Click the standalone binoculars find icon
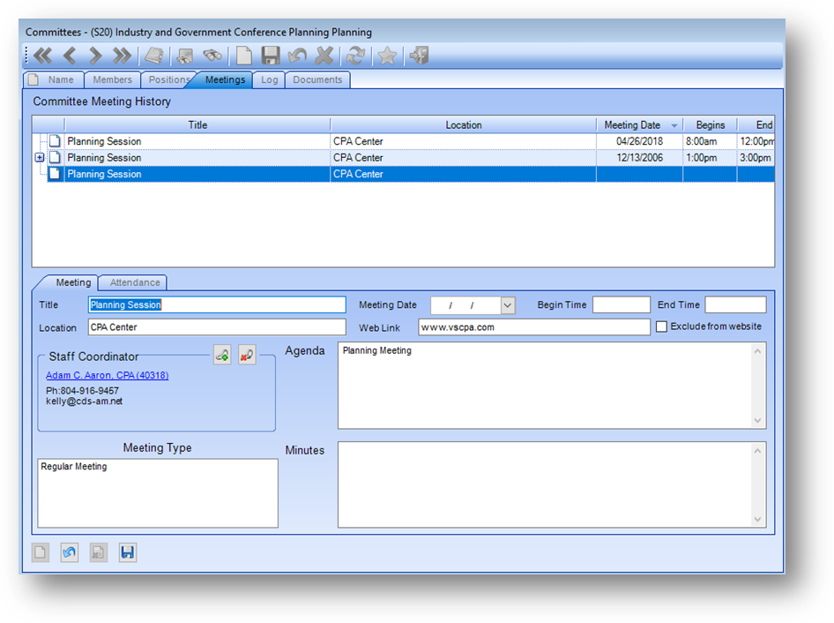The width and height of the screenshot is (834, 623). coord(212,56)
